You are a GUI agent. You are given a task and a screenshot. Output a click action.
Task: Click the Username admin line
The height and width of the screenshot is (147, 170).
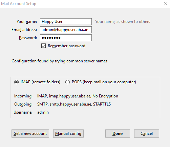tap(31, 112)
